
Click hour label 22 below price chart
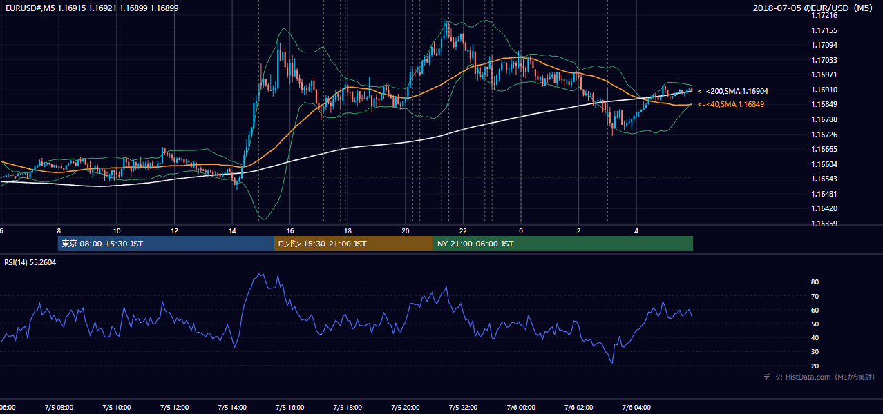pos(463,230)
